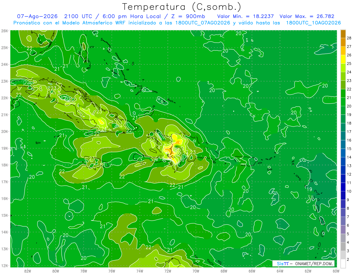Click the 78W longitude axis label

coord(84,271)
